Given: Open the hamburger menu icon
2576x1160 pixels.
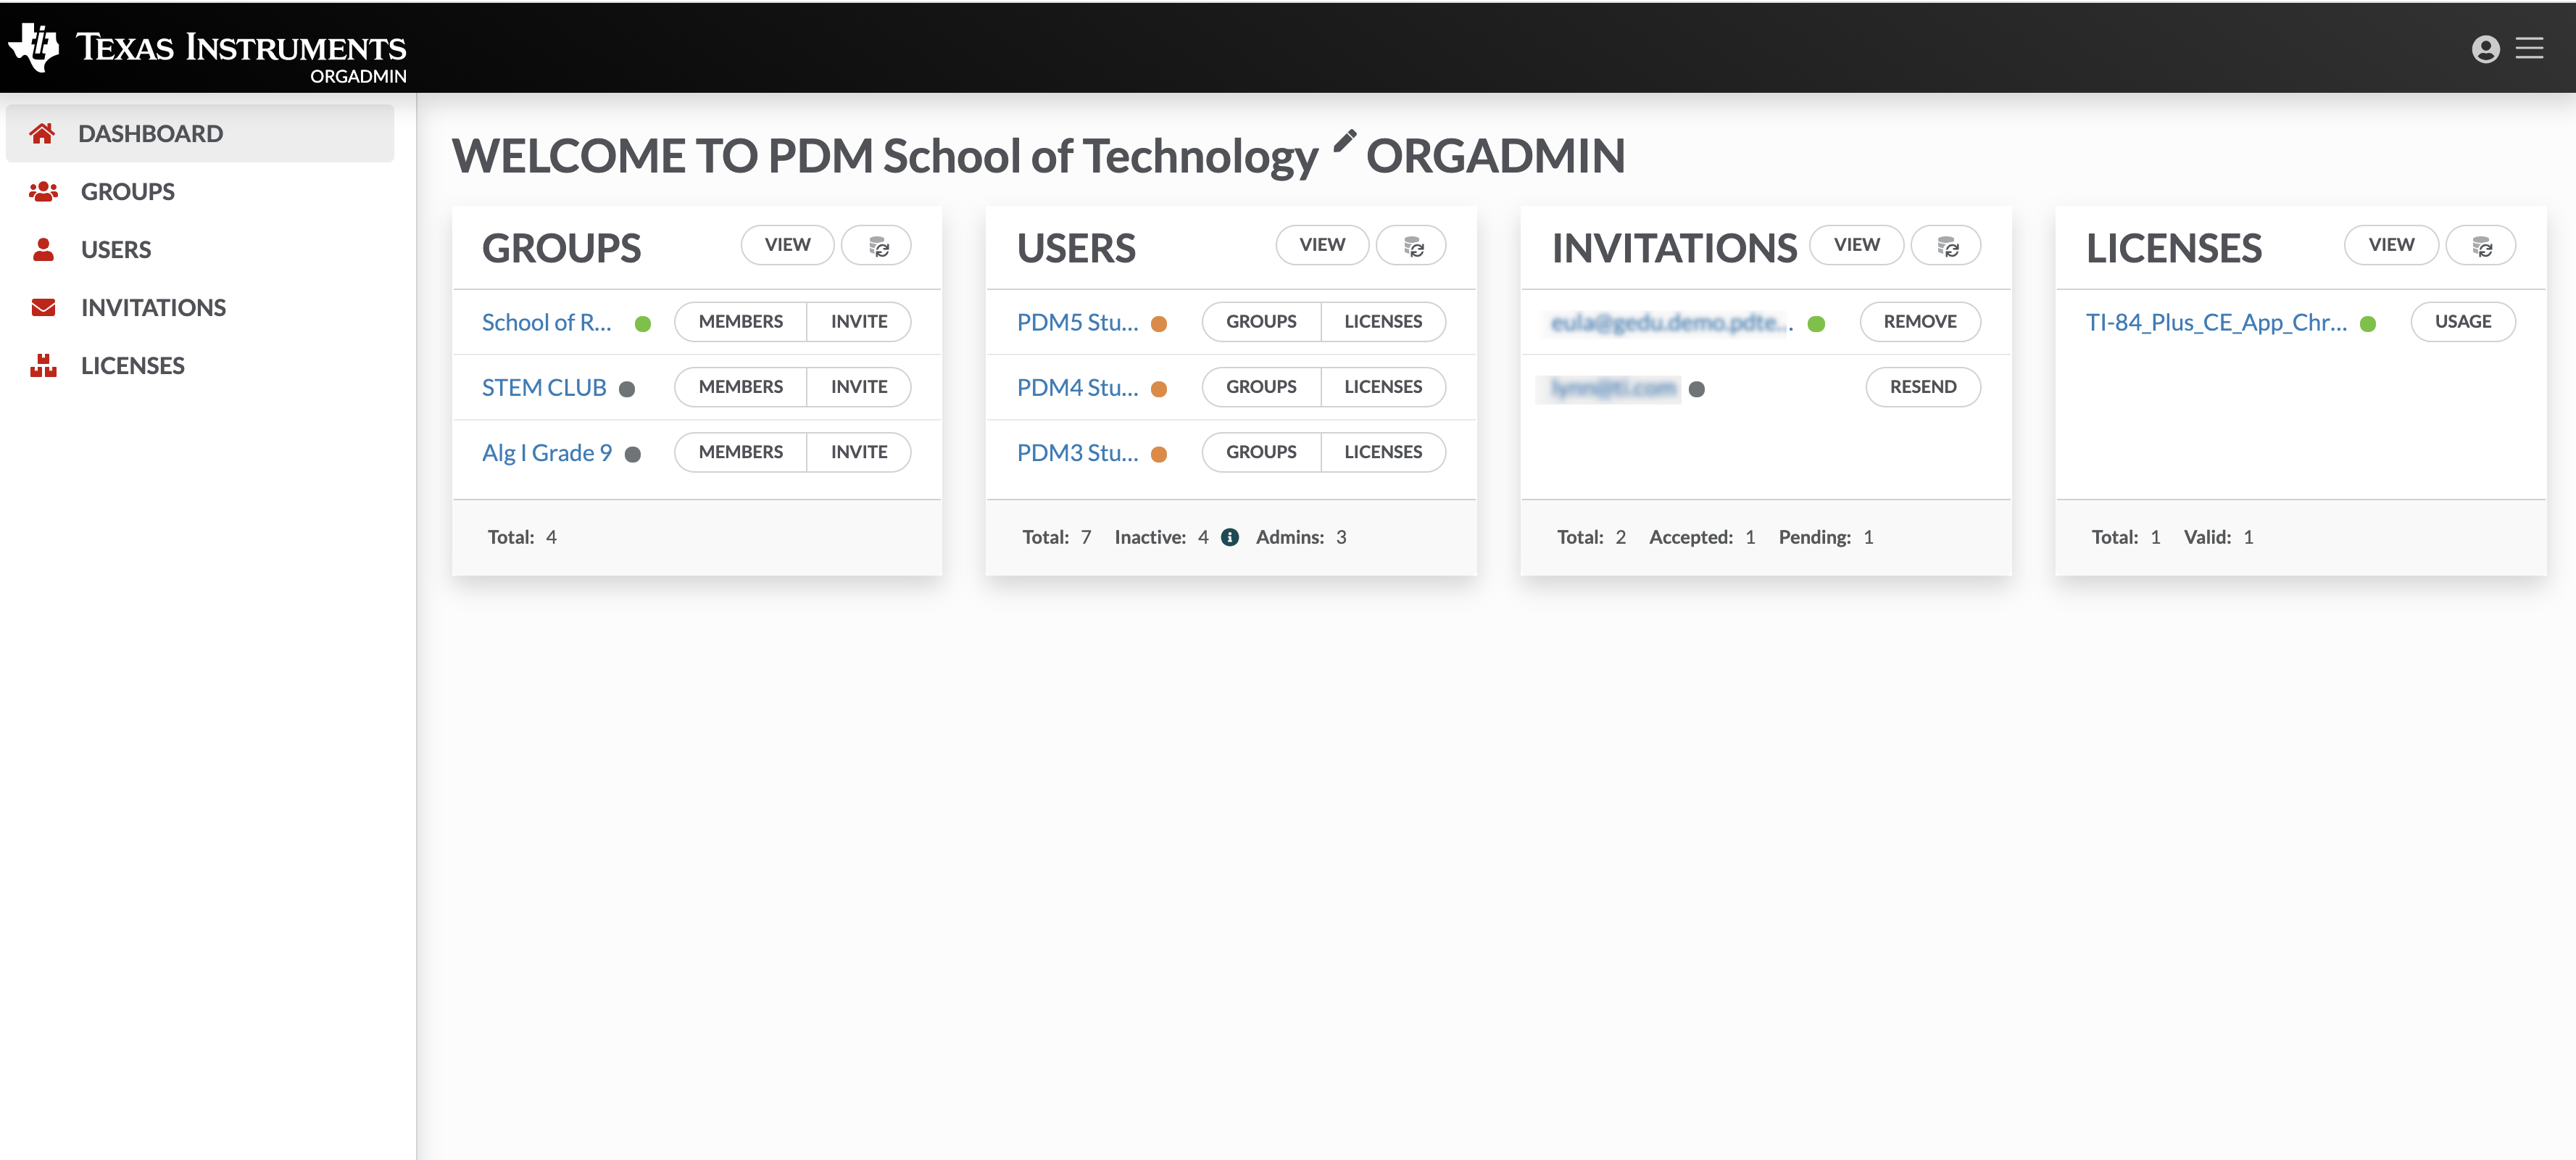Looking at the screenshot, I should click(2529, 48).
